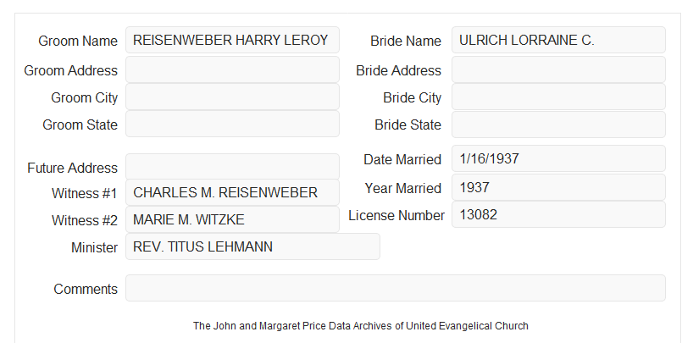The image size is (682, 343).
Task: Focus the Year Married field
Action: tap(558, 187)
